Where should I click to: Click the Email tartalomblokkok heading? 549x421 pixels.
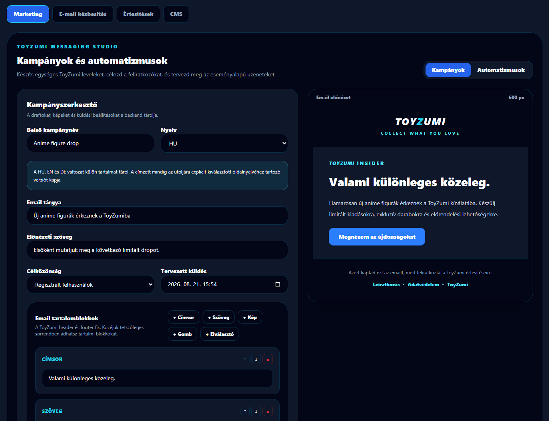coord(67,318)
